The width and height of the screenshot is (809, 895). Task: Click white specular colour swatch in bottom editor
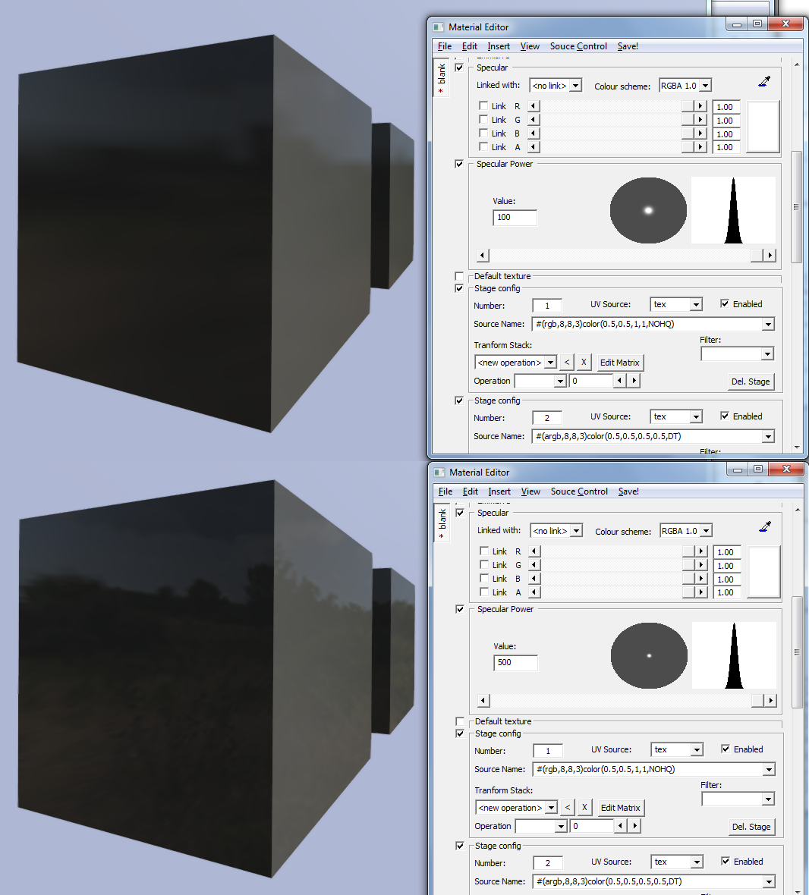coord(764,572)
